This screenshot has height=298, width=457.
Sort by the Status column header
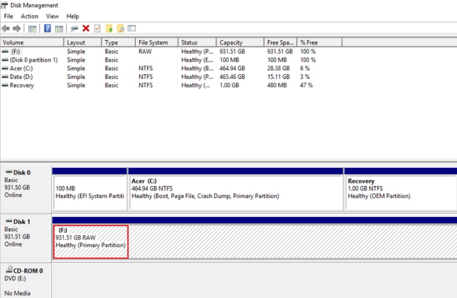197,42
